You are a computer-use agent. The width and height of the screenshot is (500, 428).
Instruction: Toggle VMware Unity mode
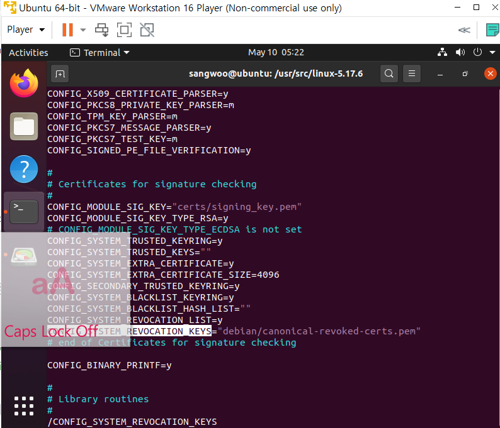(147, 30)
